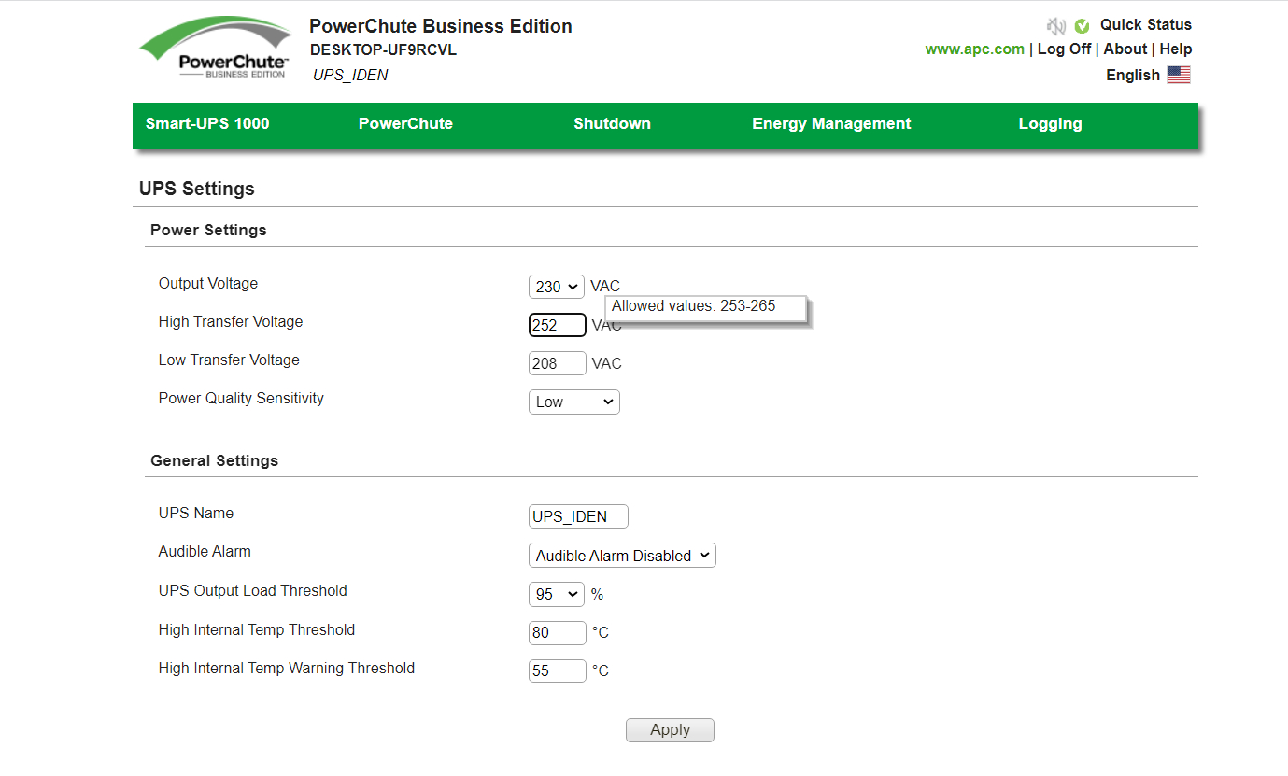
Task: Expand the UPS Output Load Threshold dropdown
Action: [557, 594]
